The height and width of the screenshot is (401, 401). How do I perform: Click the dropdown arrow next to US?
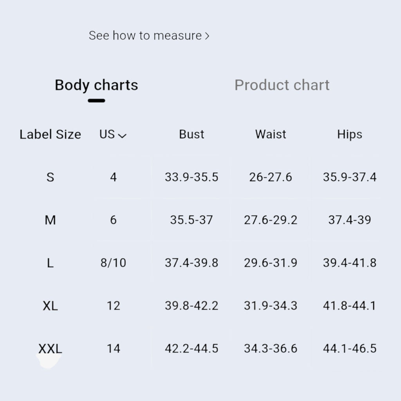pyautogui.click(x=122, y=136)
